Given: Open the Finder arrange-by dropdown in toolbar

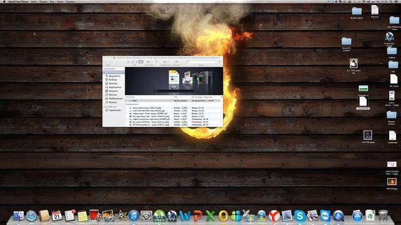Looking at the screenshot, I should coord(165,62).
